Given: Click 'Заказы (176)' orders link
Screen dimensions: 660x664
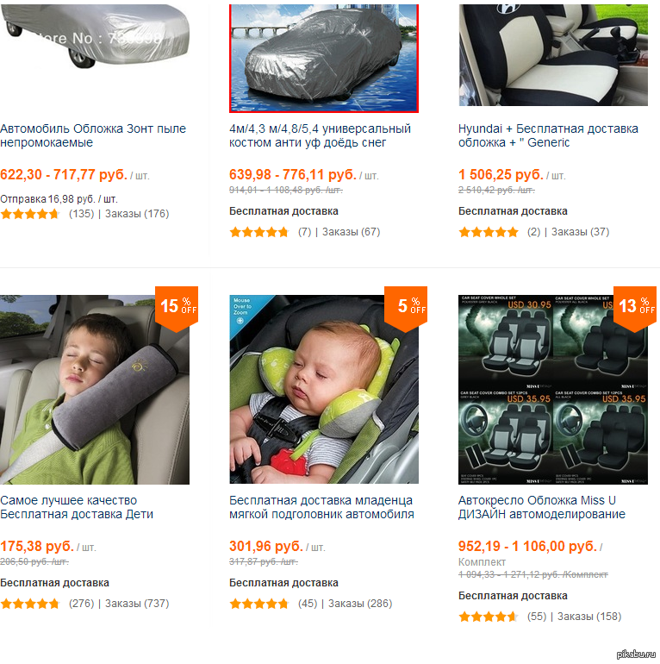Looking at the screenshot, I should click(137, 214).
